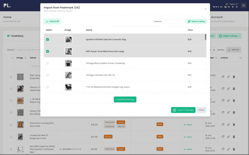
Task: Open Vsresell Air Max 97 thumbnail
Action: tap(20, 137)
